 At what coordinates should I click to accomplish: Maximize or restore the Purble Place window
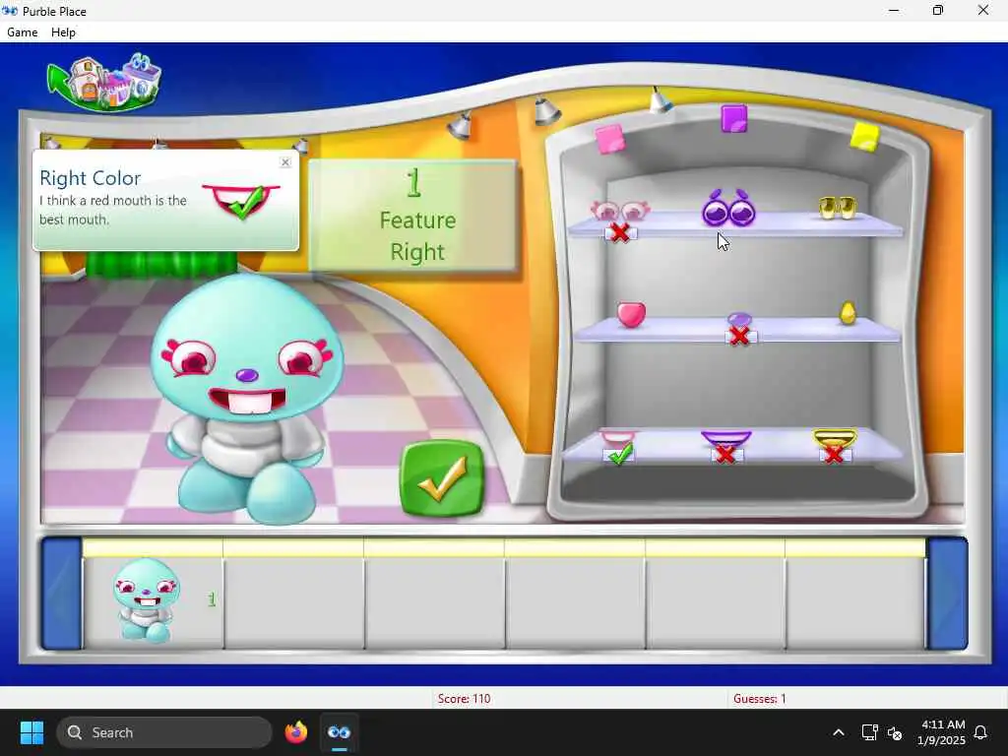938,10
